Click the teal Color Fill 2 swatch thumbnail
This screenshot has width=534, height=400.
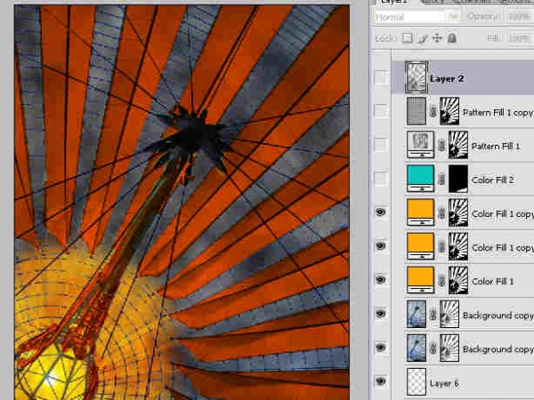coord(421,179)
